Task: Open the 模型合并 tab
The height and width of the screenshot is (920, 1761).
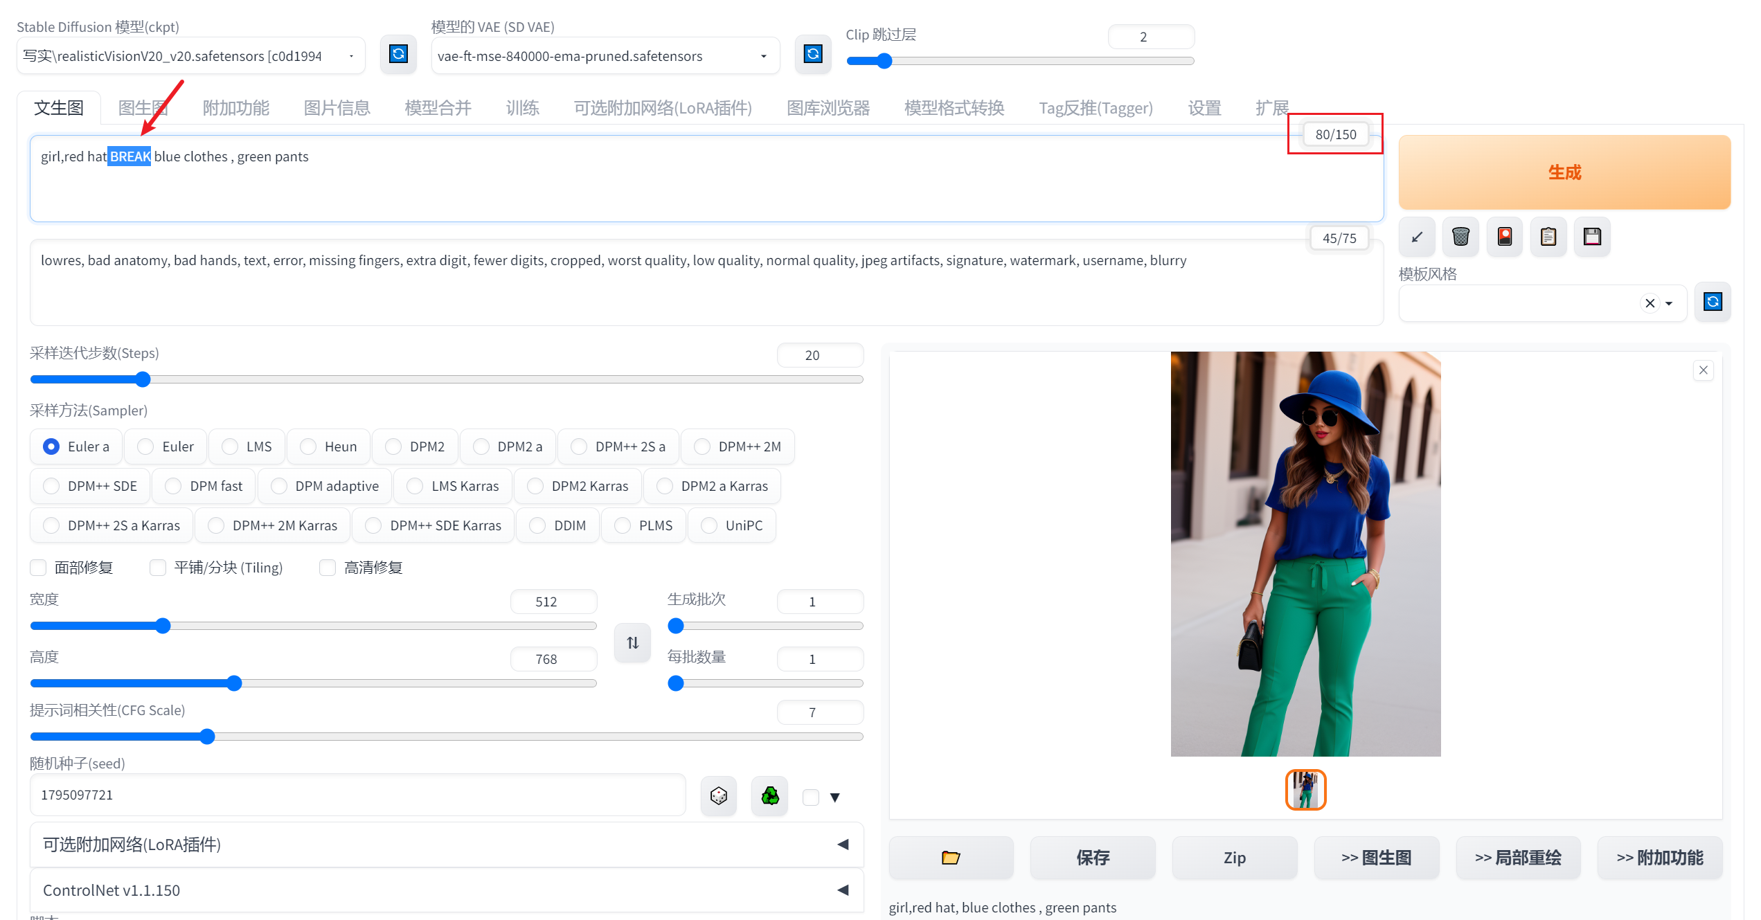Action: (x=438, y=108)
